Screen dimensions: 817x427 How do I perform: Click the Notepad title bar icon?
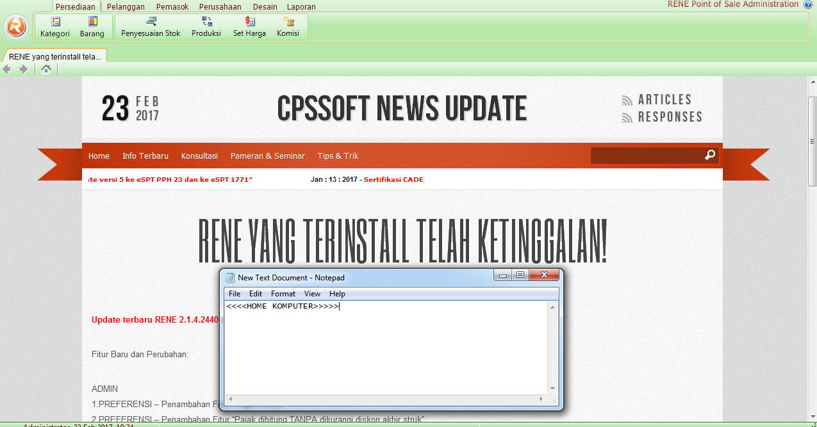coord(230,278)
